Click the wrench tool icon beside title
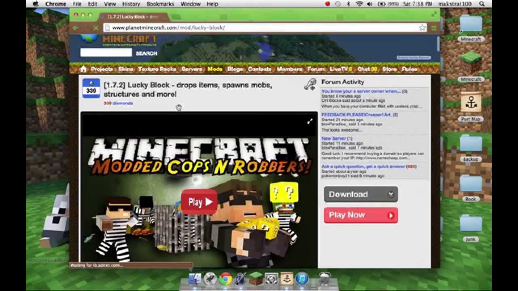 point(310,84)
